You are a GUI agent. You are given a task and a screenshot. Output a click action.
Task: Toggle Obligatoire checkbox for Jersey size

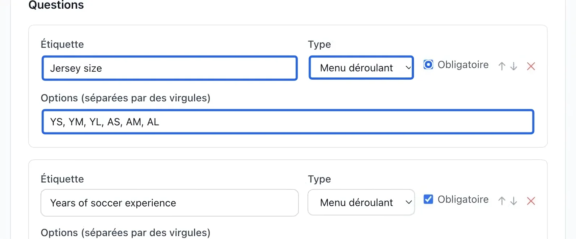[428, 64]
